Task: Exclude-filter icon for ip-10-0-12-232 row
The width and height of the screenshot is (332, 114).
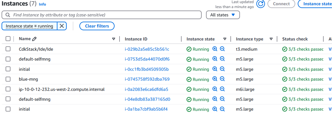Action: [x=222, y=89]
